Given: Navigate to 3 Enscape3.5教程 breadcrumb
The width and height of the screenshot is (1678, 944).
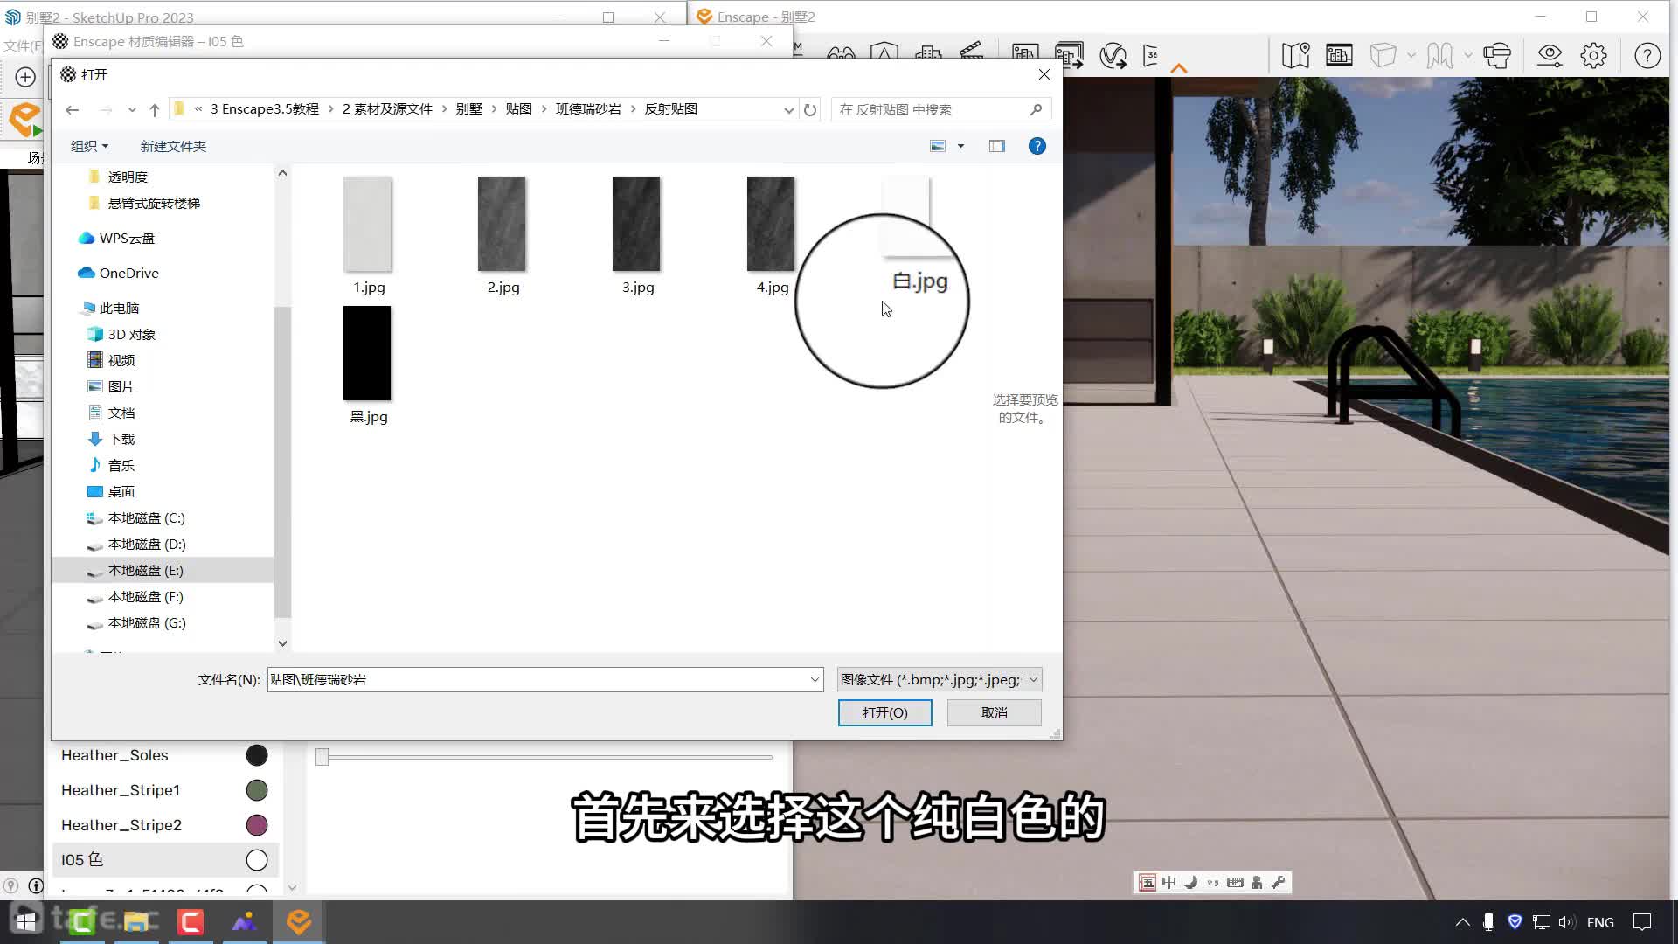Looking at the screenshot, I should (x=265, y=109).
